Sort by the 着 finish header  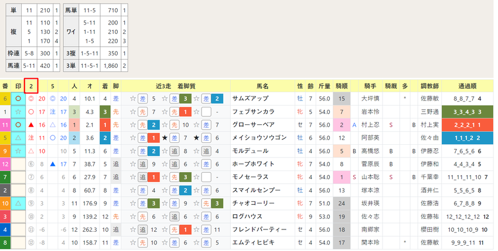coord(105,86)
